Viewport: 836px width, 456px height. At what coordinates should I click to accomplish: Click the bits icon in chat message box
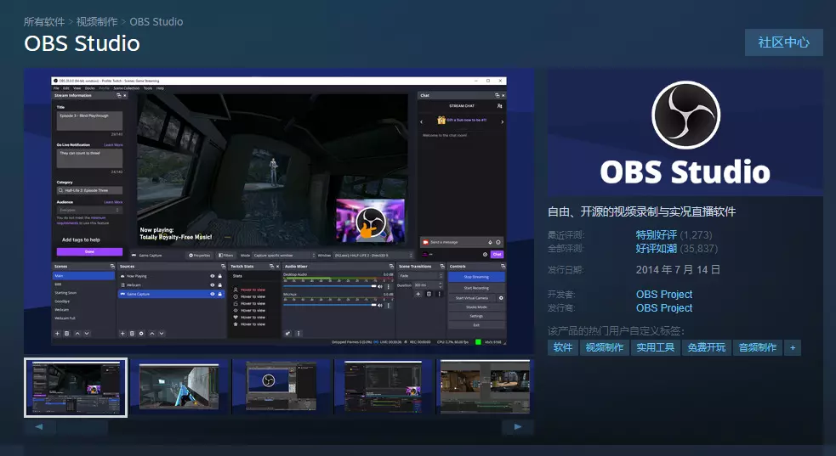click(x=490, y=242)
